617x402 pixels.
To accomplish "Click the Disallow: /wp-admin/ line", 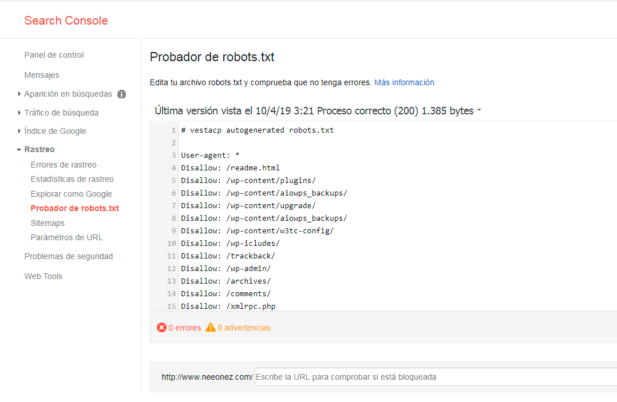I will [226, 268].
